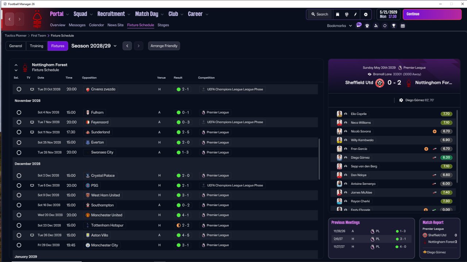Viewport: 467px width, 262px height.
Task: Click the fixture list vertical scrollbar
Action: pyautogui.click(x=319, y=159)
